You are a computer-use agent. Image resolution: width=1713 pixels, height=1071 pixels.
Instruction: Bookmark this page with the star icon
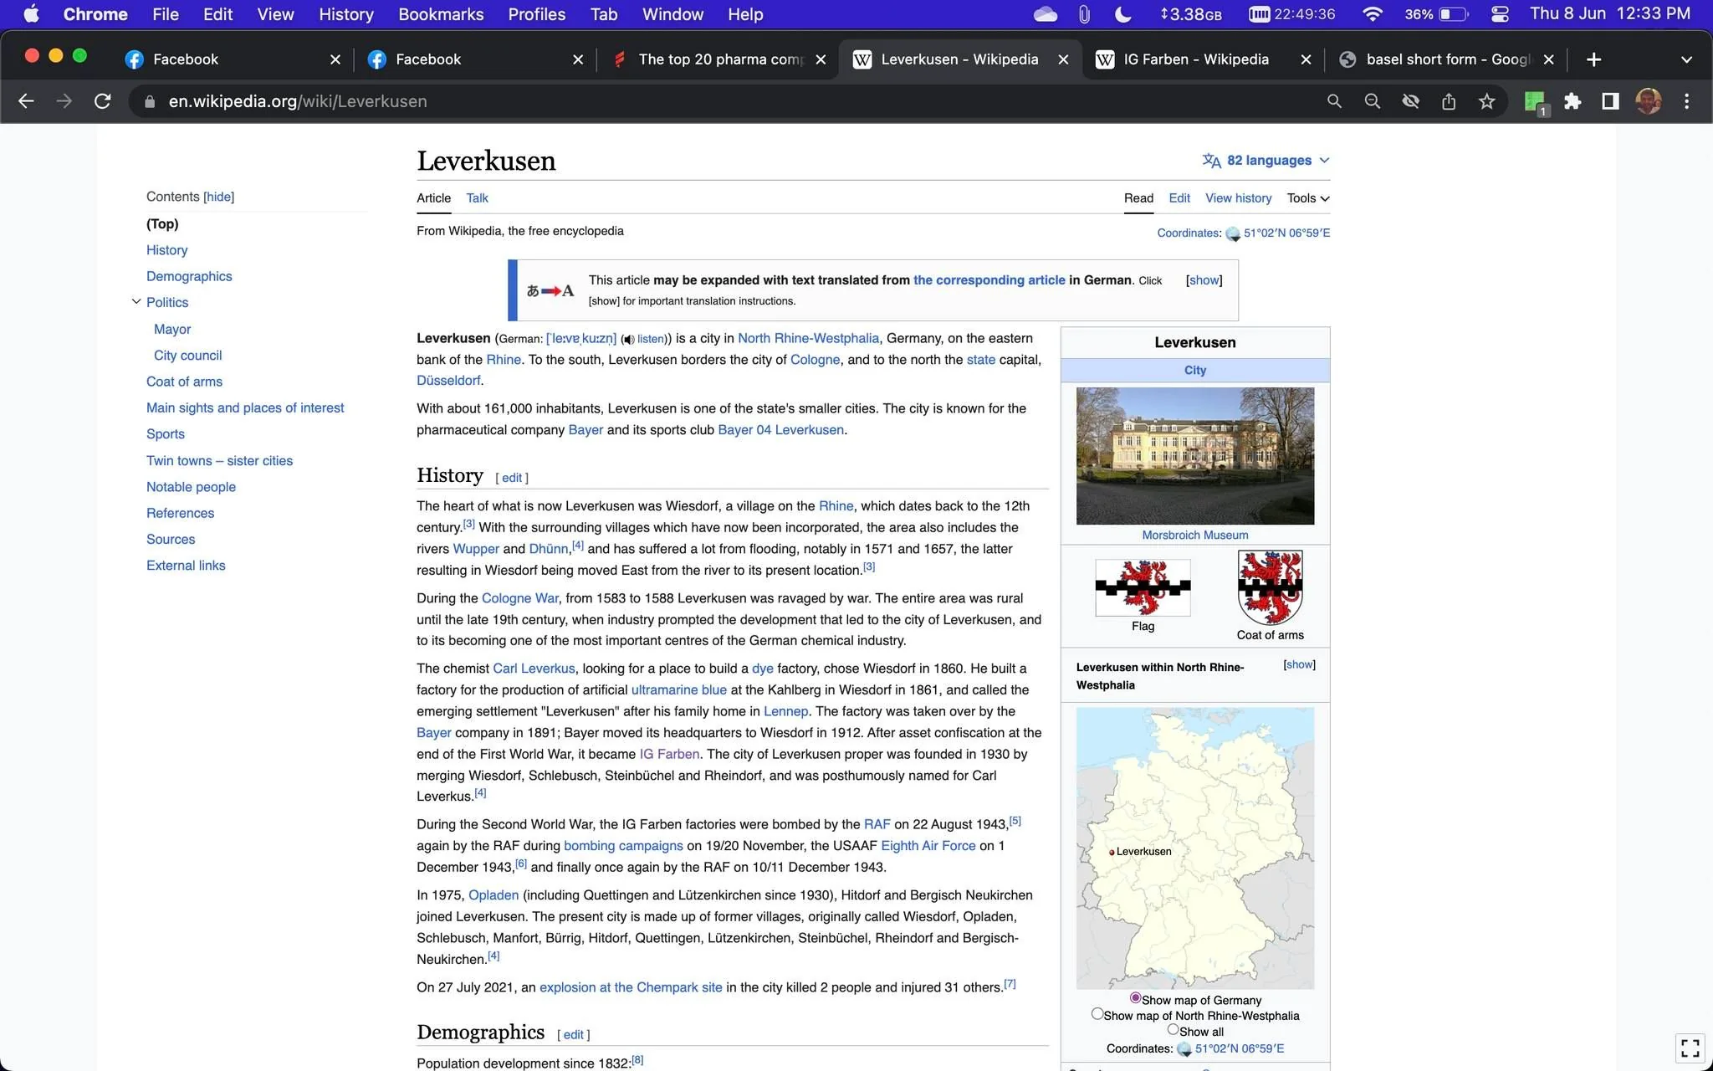point(1486,101)
